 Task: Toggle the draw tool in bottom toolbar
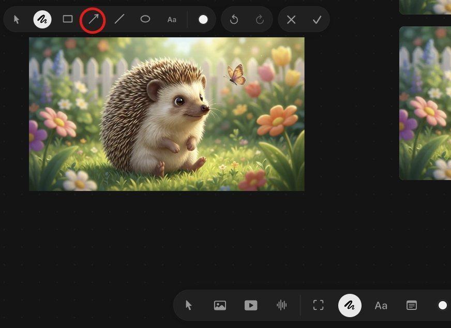350,305
